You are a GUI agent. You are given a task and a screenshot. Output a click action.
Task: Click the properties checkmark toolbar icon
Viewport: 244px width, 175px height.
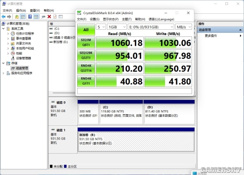(55, 16)
